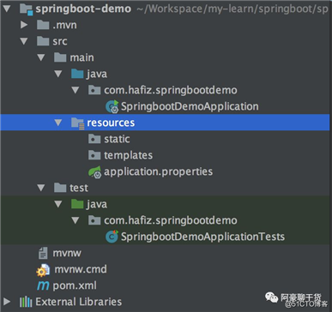Screen dimensions: 332x312
Task: Click the mvnw.cmd script file icon
Action: [43, 270]
